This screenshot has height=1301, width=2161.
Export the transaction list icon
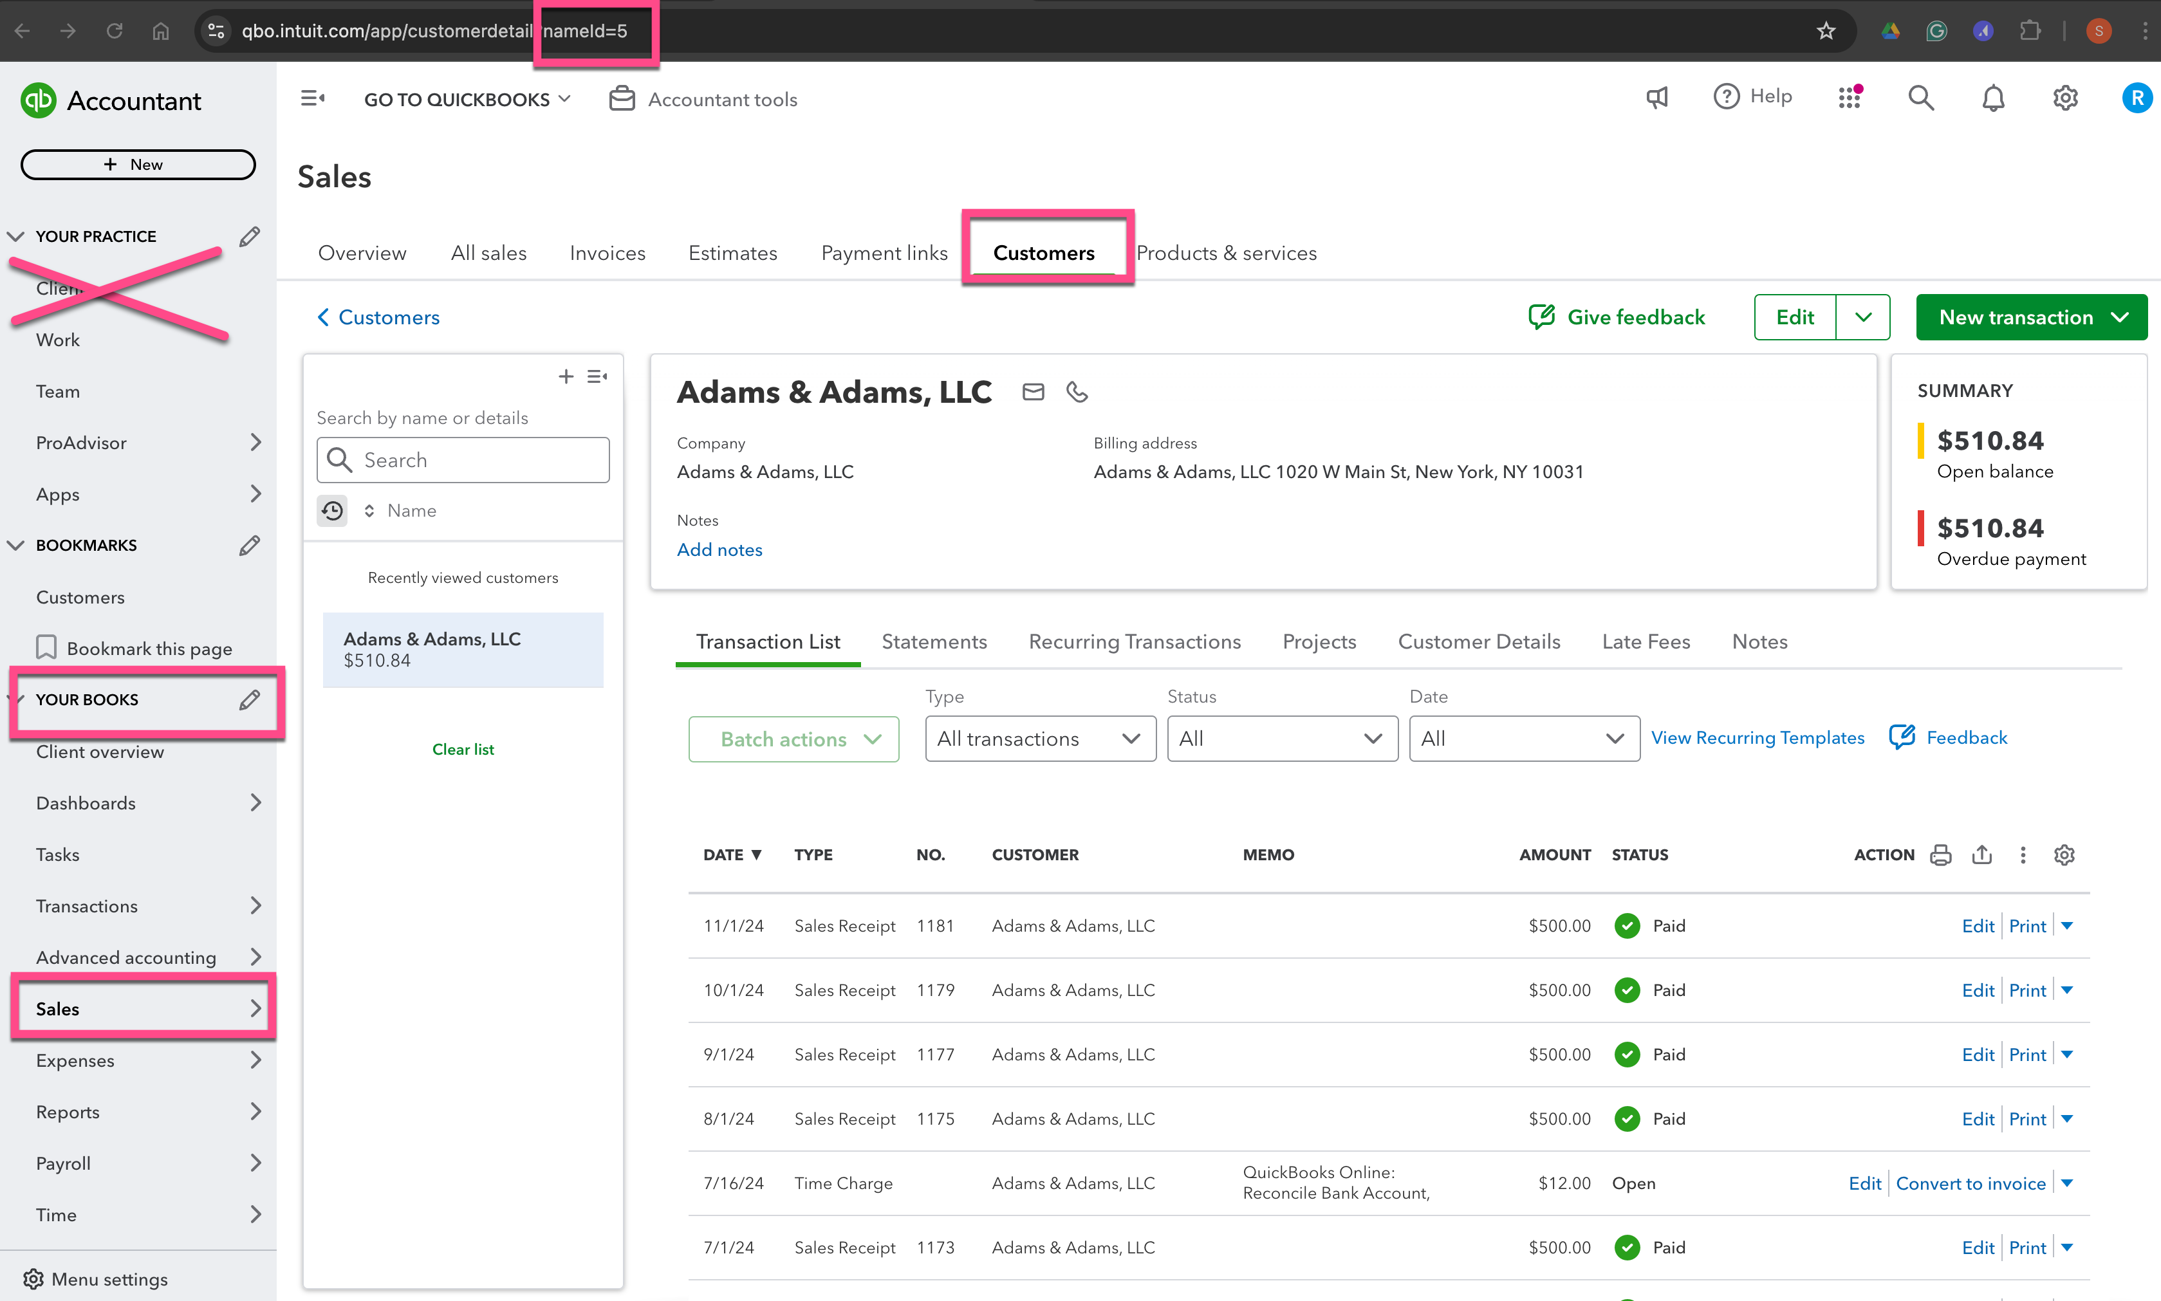1982,854
